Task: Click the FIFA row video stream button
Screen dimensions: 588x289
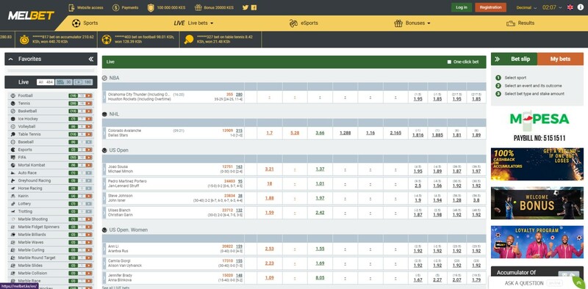Action: (x=89, y=157)
